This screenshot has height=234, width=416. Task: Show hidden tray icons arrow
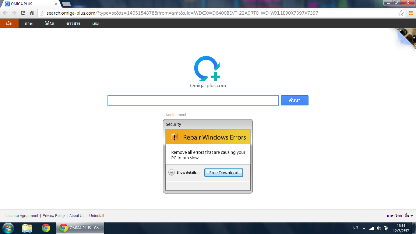pyautogui.click(x=364, y=228)
